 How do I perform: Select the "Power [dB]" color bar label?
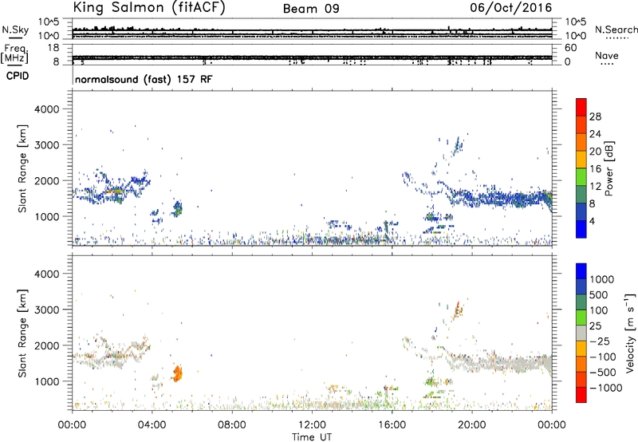[608, 168]
